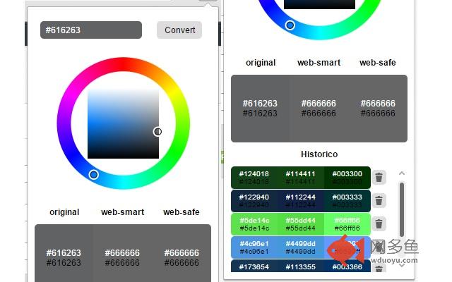Pick history color #122940
Image resolution: width=452 pixels, height=282 pixels.
click(x=254, y=200)
